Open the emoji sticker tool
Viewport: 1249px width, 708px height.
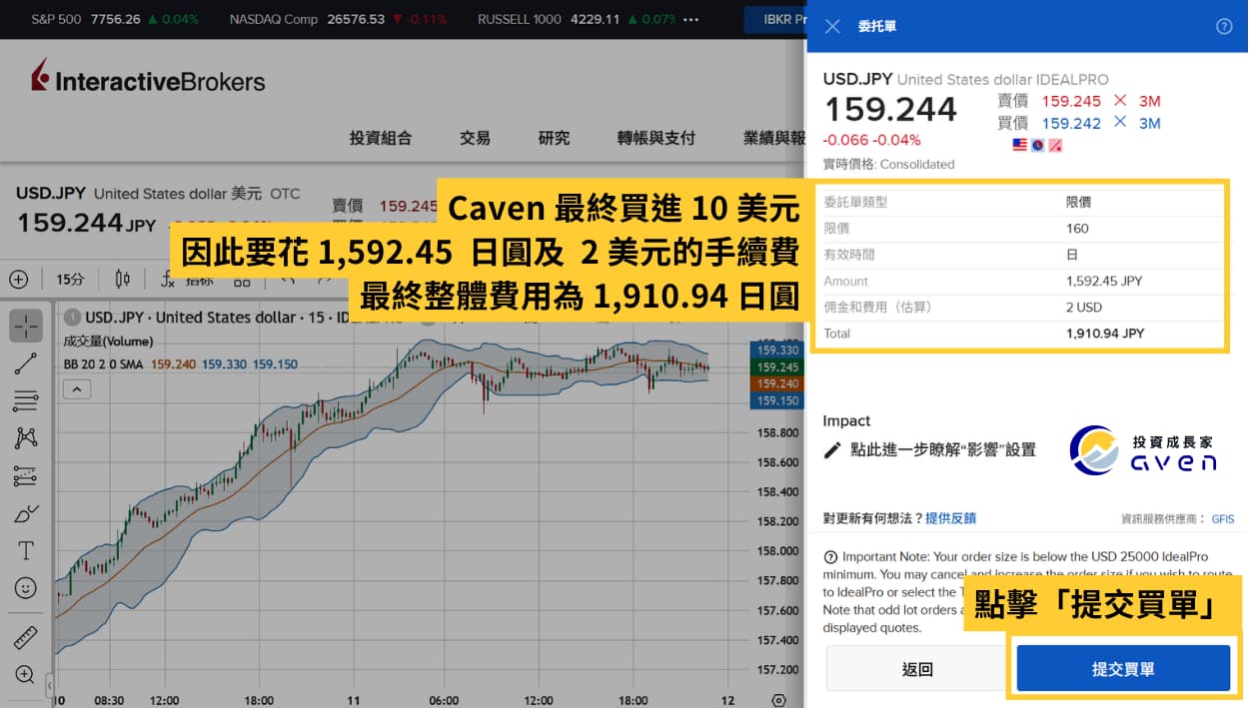tap(26, 588)
